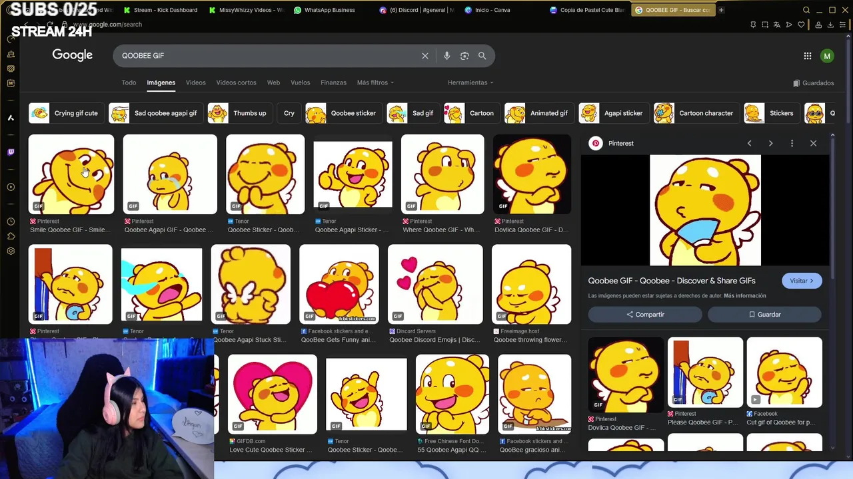Open the 55 Qoobee Agapi QQ thumbnail
Viewport: 853px width, 479px height.
click(x=452, y=394)
